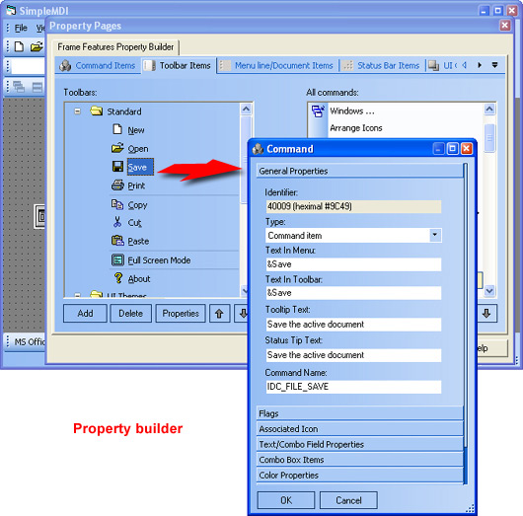This screenshot has height=516, width=523.
Task: Click the Command Name field
Action: [353, 387]
